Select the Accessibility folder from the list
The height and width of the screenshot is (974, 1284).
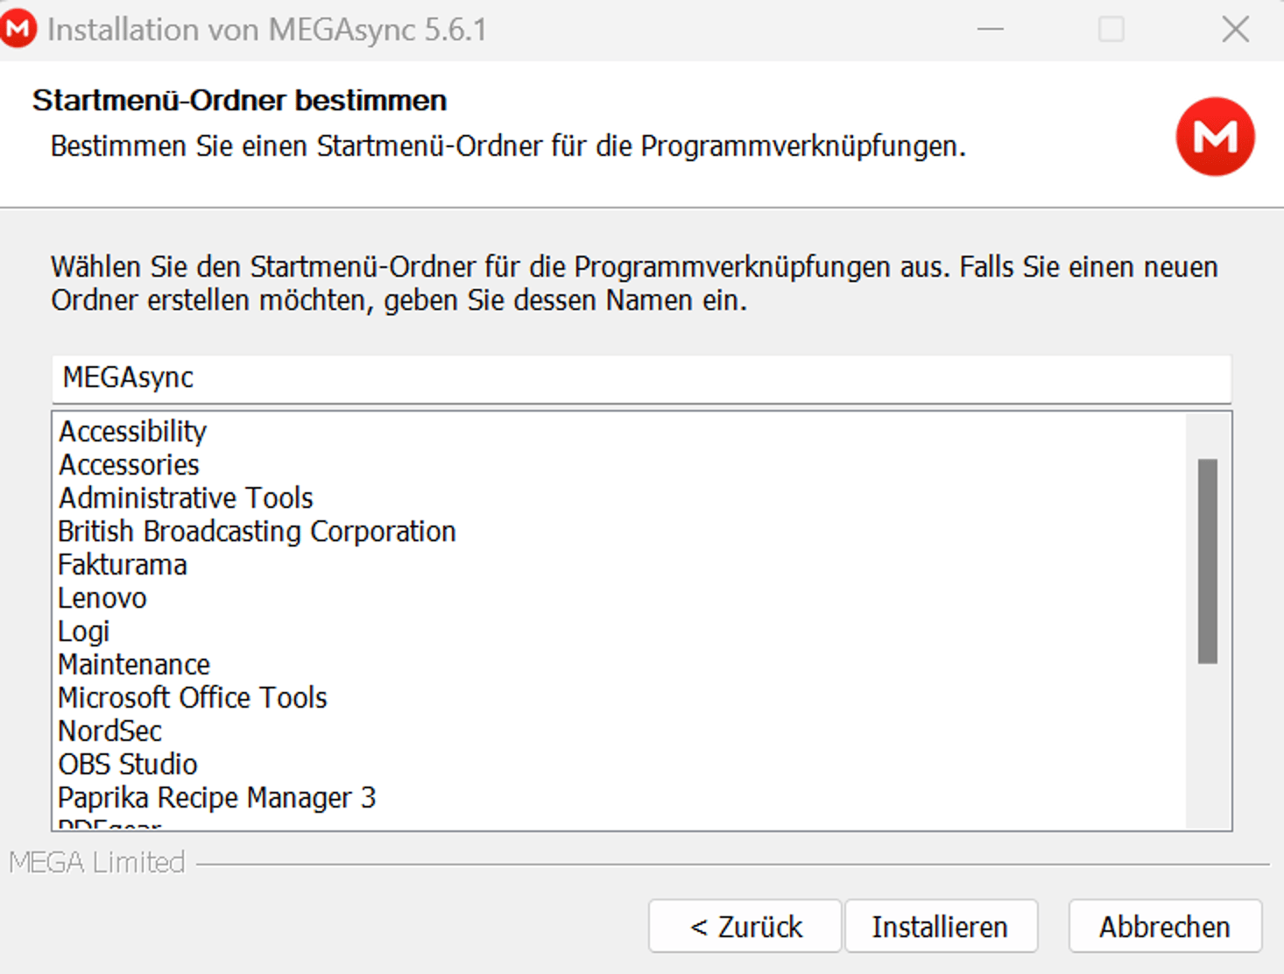pos(131,431)
